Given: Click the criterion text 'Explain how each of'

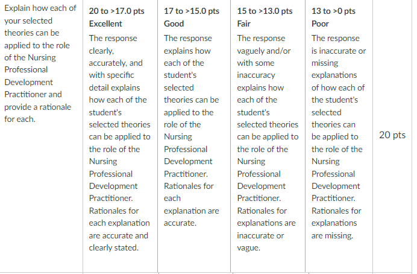Looking at the screenshot, I should pyautogui.click(x=40, y=8).
